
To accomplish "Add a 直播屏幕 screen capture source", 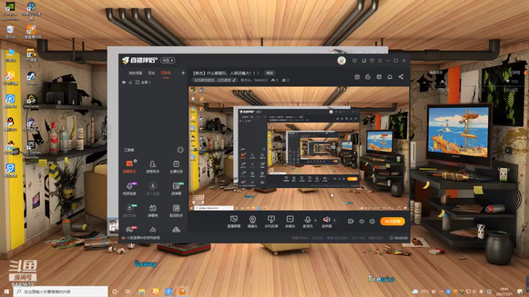I will [x=234, y=222].
